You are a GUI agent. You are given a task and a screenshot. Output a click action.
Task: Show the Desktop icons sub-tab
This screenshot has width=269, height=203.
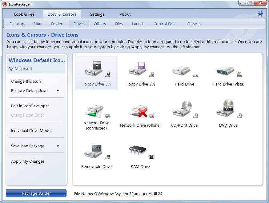[17, 24]
